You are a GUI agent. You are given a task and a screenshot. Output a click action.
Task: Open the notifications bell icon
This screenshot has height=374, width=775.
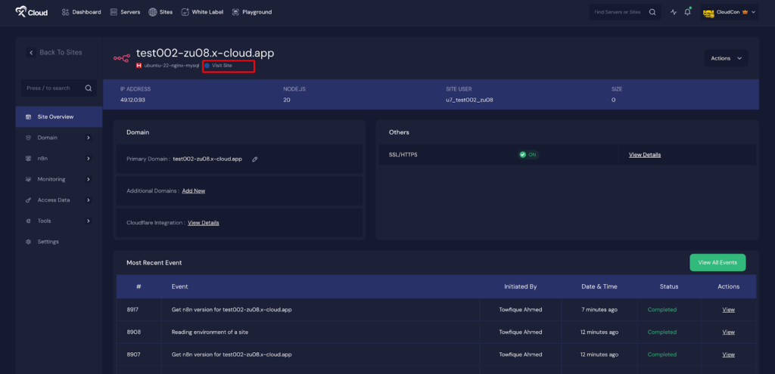pyautogui.click(x=687, y=12)
